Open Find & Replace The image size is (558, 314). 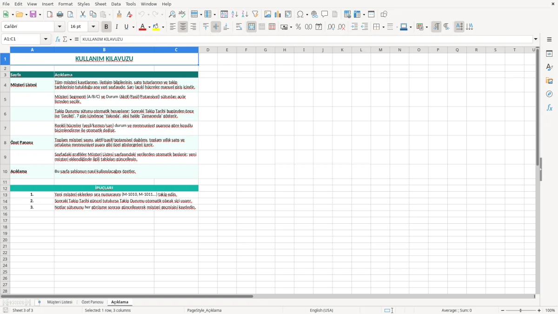tap(172, 14)
